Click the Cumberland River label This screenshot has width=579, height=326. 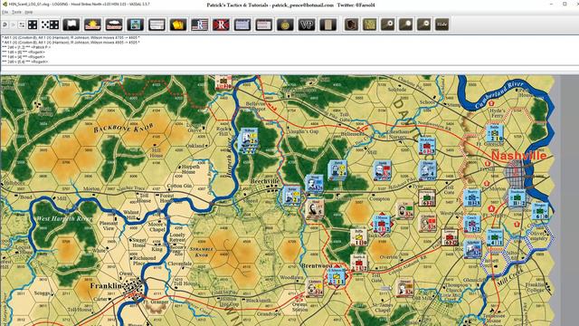pos(498,94)
